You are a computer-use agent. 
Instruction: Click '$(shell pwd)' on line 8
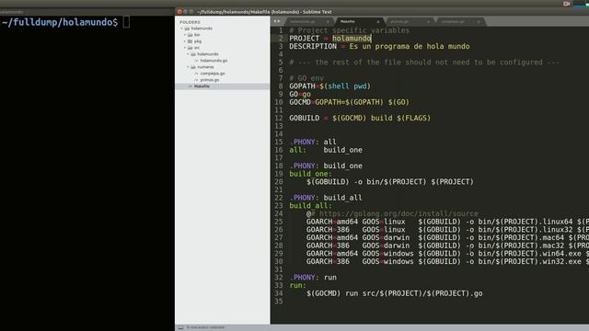(x=345, y=86)
